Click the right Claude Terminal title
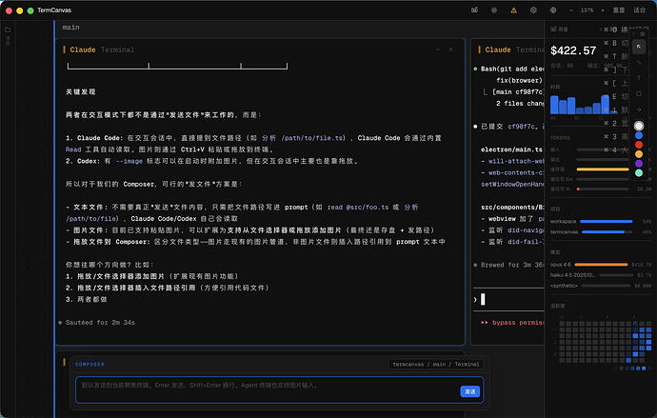This screenshot has width=657, height=418. click(515, 50)
